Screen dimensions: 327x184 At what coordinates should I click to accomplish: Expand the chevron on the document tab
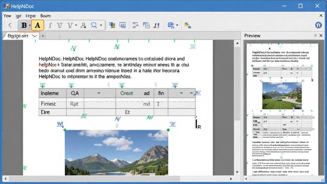(34, 36)
